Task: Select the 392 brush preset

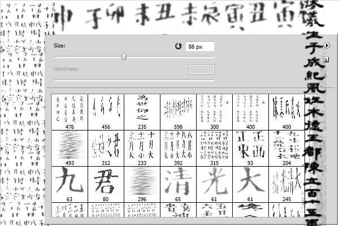Action: (178, 148)
